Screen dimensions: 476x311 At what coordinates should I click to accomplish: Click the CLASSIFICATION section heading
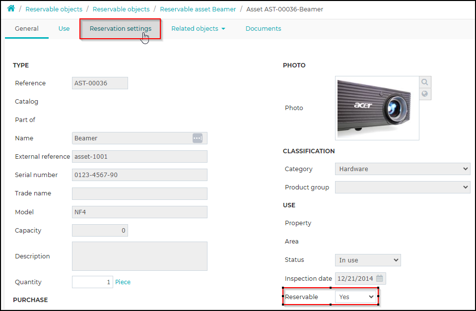click(309, 151)
